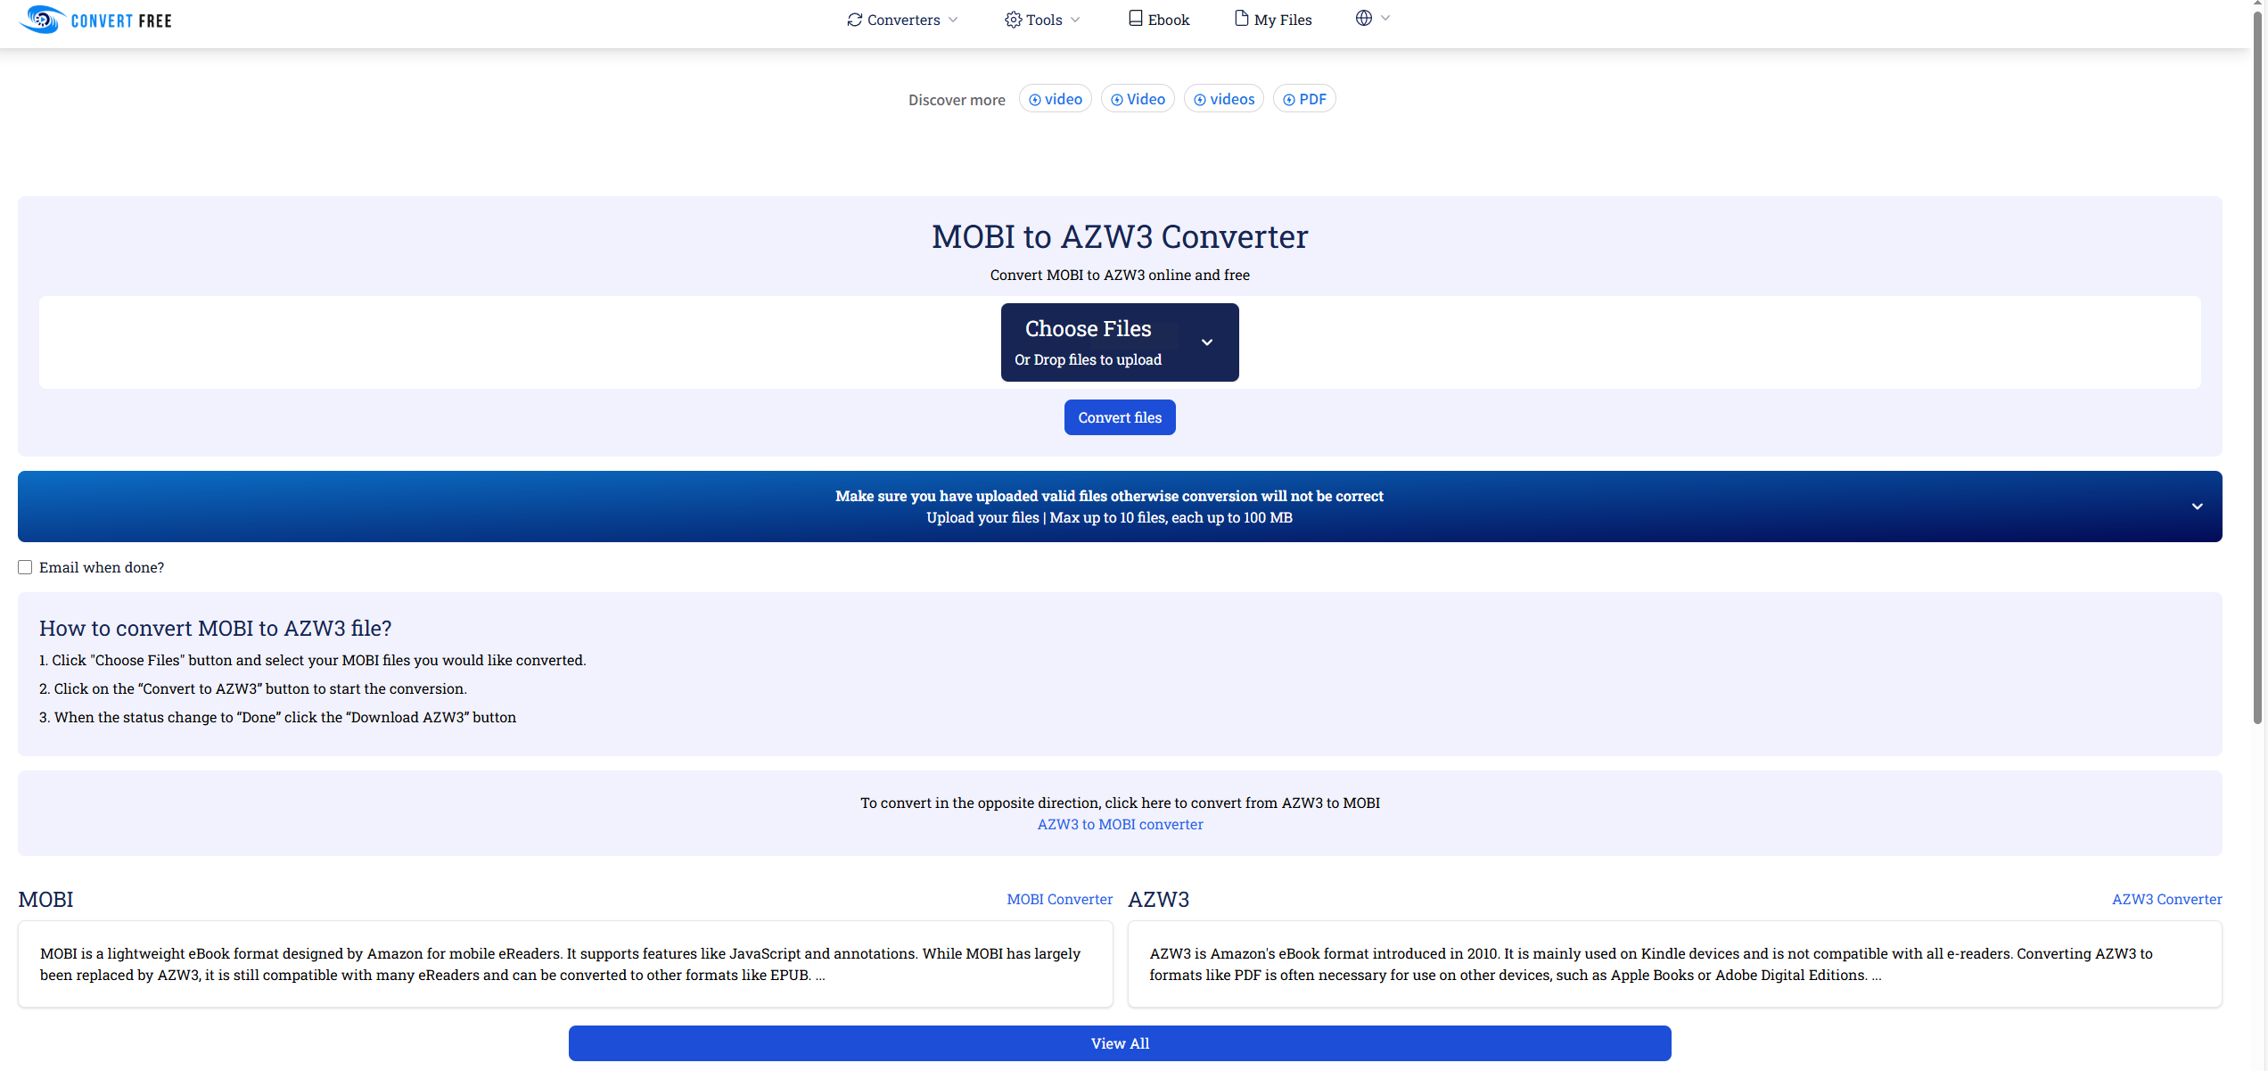Image resolution: width=2268 pixels, height=1071 pixels.
Task: Open the Tools menu
Action: [1043, 20]
